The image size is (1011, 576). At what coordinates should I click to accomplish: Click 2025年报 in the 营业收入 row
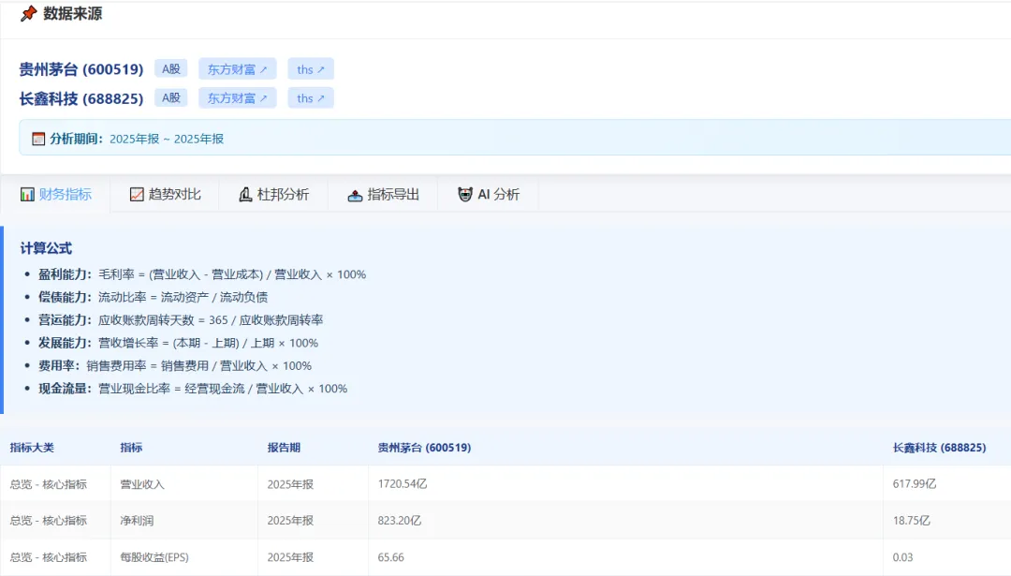[290, 484]
